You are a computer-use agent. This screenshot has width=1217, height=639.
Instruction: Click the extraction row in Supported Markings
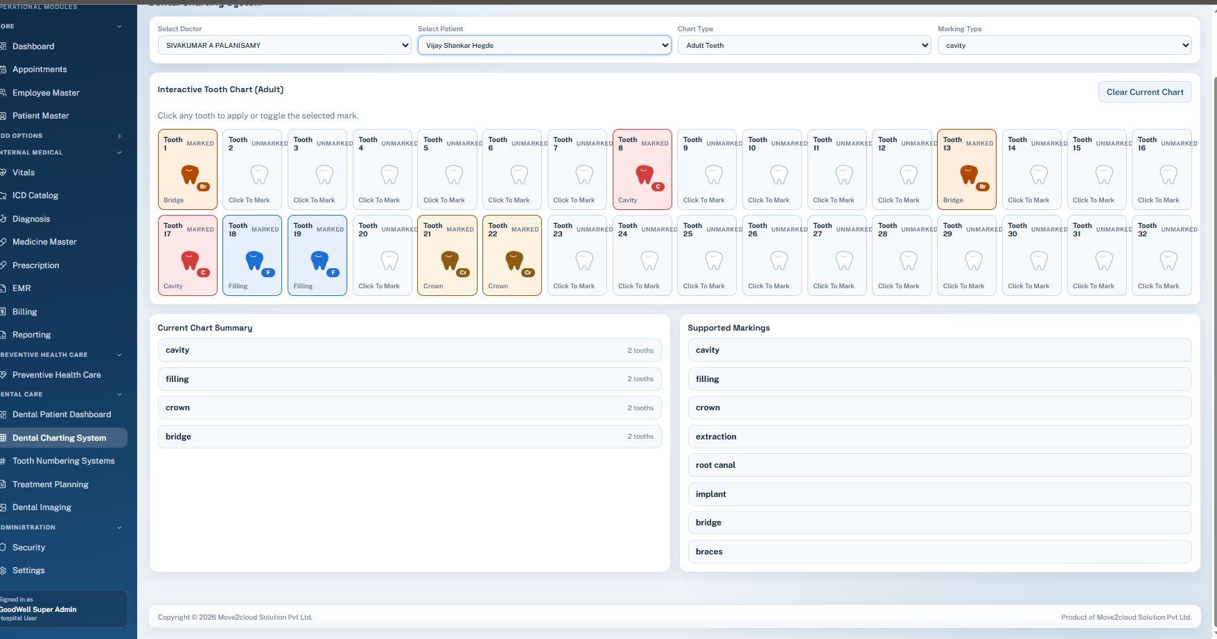pyautogui.click(x=940, y=437)
